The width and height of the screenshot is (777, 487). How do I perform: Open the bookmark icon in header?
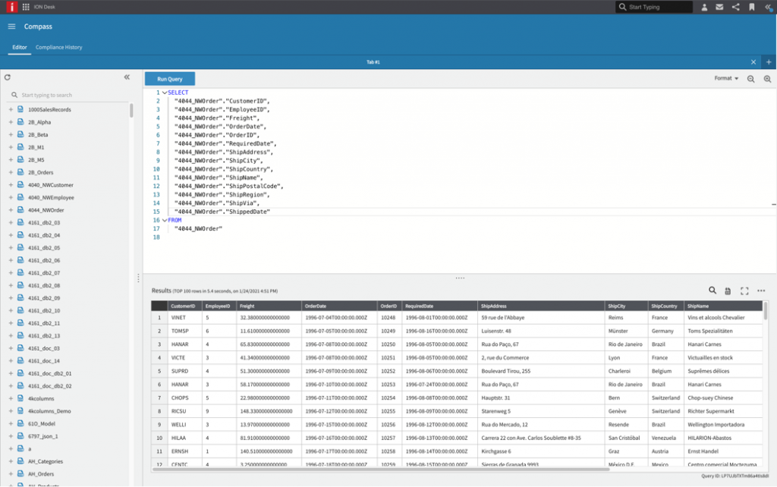(x=751, y=7)
